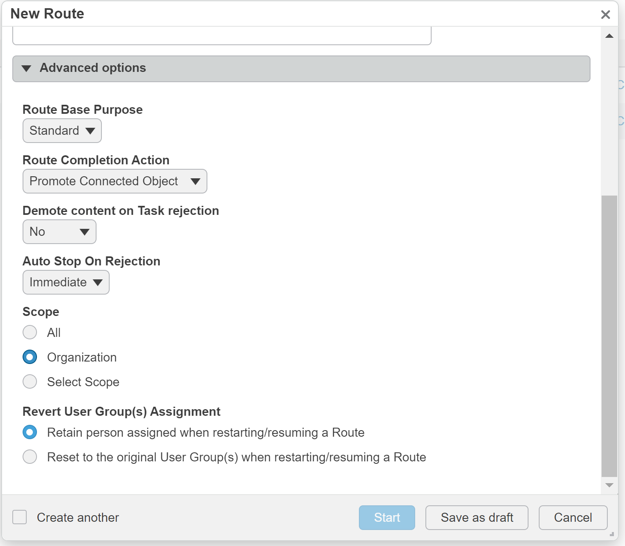Select Reset to the original User Group(s) option
This screenshot has height=546, width=625.
click(x=30, y=457)
